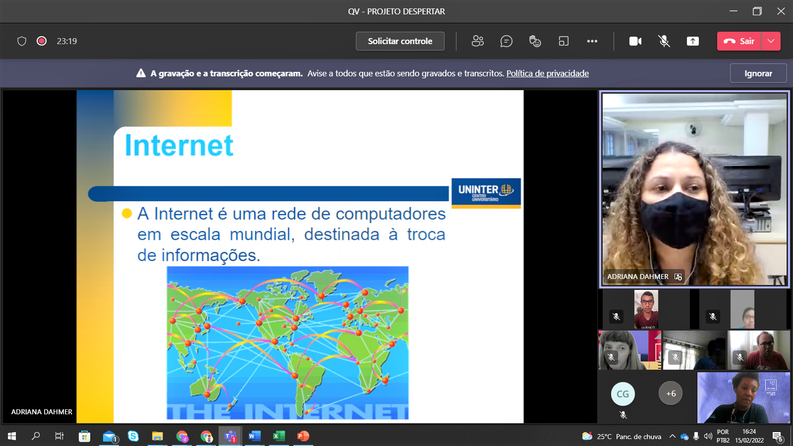Open the raise hand reactions icon
The width and height of the screenshot is (793, 446).
tap(535, 41)
